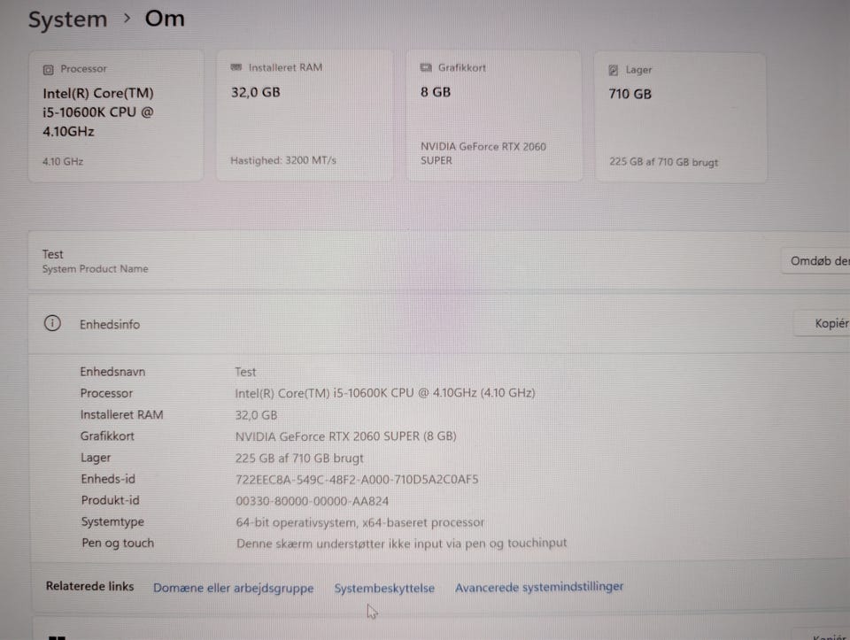Click 'Intel(R) Core(TM) i5-10600K CPU @ 4.10GHz (4.10 GHz)' row value
The image size is (850, 640).
coord(385,393)
